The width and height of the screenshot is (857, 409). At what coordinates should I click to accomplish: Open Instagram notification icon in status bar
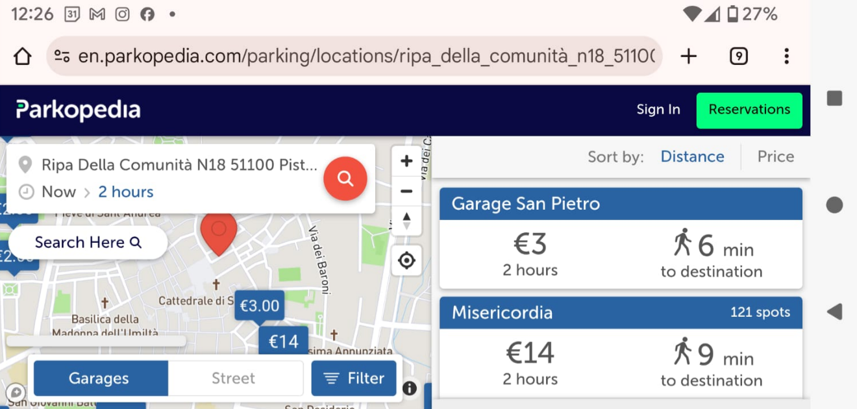pos(123,14)
